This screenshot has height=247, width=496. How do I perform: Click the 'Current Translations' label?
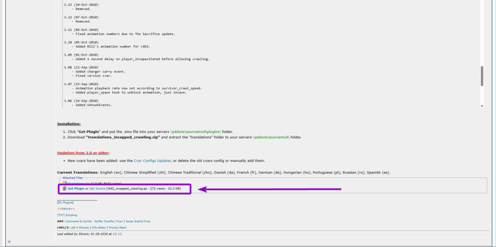tap(78, 173)
